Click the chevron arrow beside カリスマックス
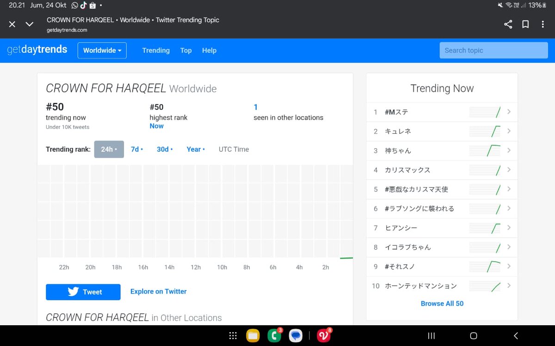 coord(509,170)
